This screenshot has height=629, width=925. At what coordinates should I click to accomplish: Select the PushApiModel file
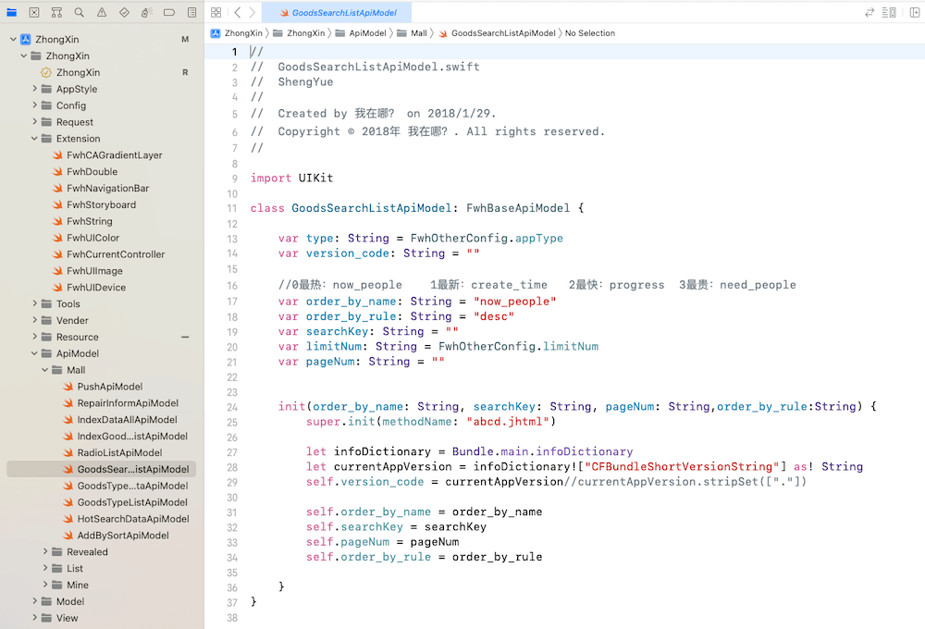(x=110, y=387)
